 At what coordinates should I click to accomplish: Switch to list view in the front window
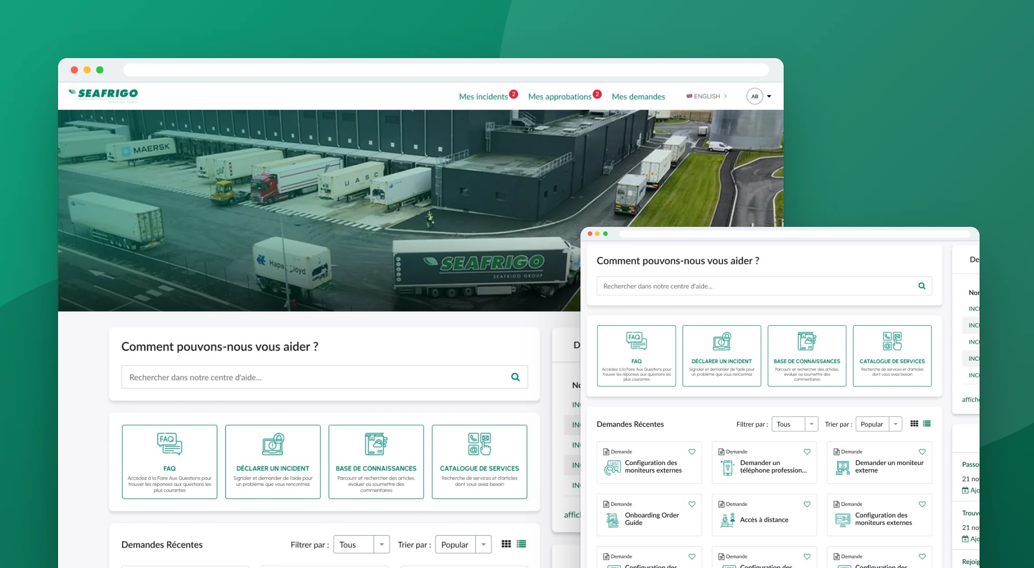tap(927, 424)
